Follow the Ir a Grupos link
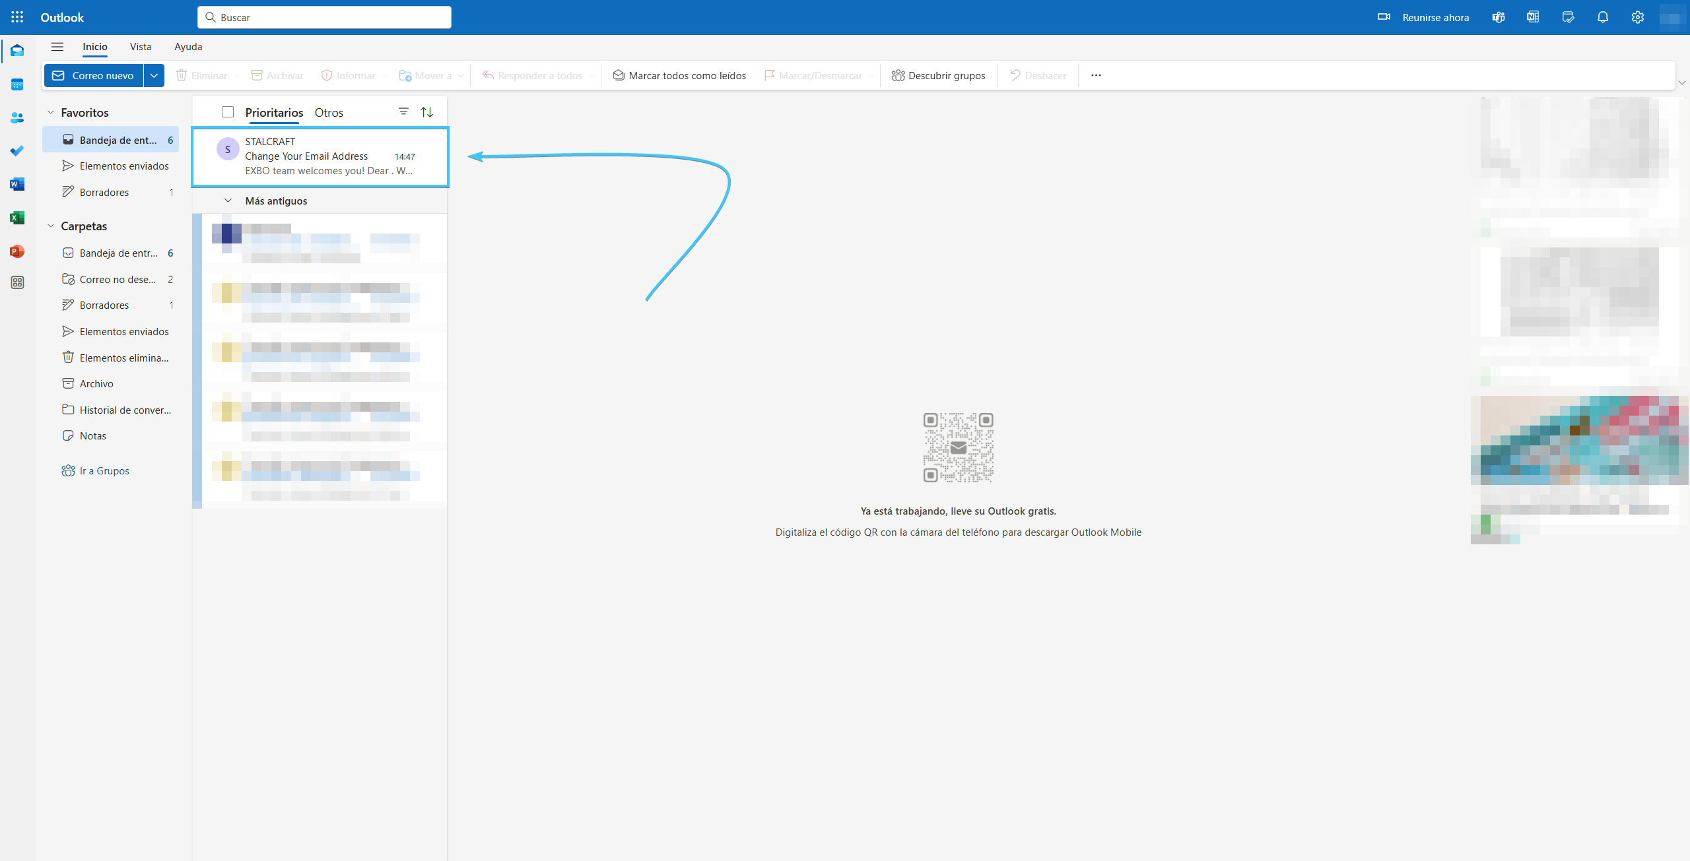This screenshot has width=1690, height=861. [x=104, y=470]
